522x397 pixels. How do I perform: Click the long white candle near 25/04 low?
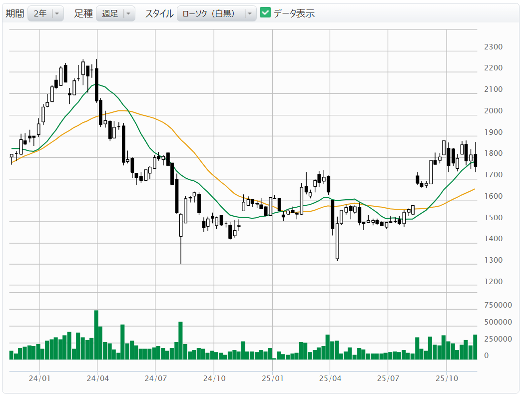[x=338, y=240]
